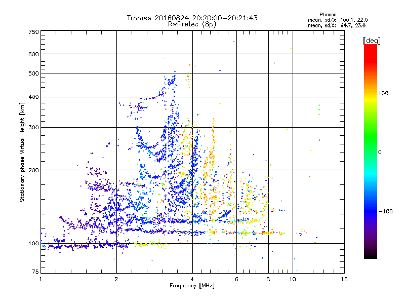
Task: Click the 'mean, sd,O:-100.1, 22.0' text
Action: coord(338,20)
